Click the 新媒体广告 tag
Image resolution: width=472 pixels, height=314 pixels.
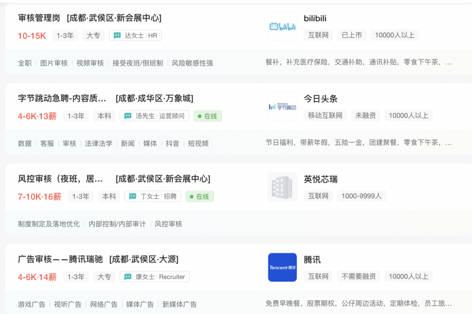(x=179, y=304)
